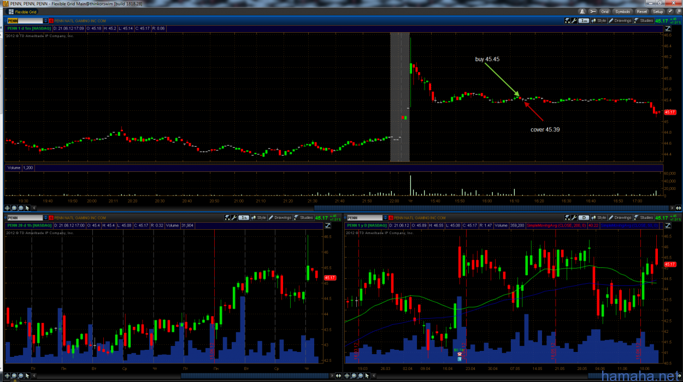Open the Setup button
The image size is (683, 382).
(x=658, y=11)
